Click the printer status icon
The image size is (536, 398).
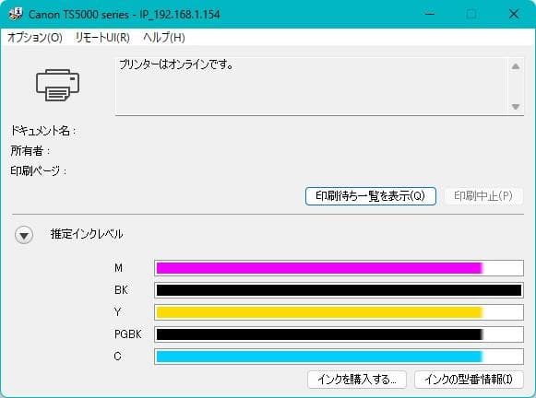point(57,85)
